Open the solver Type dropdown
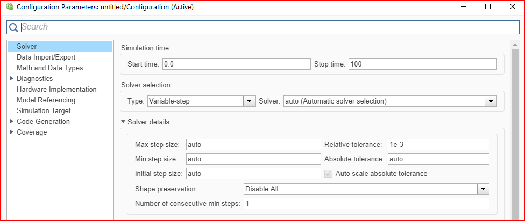This screenshot has width=525, height=221. coord(249,101)
